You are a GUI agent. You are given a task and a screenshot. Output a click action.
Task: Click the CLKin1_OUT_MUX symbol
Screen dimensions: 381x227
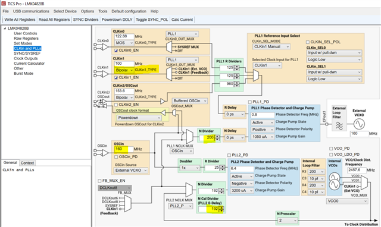pyautogui.click(x=169, y=74)
